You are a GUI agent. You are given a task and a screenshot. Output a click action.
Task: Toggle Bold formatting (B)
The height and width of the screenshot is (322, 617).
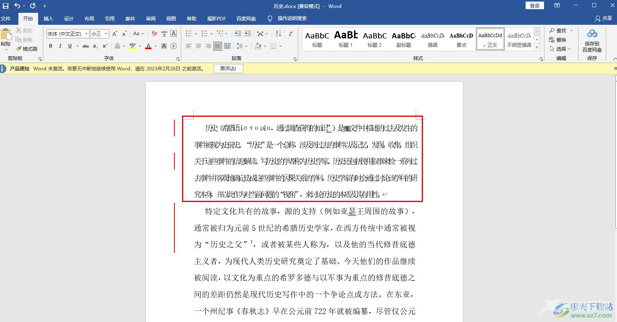pos(51,46)
